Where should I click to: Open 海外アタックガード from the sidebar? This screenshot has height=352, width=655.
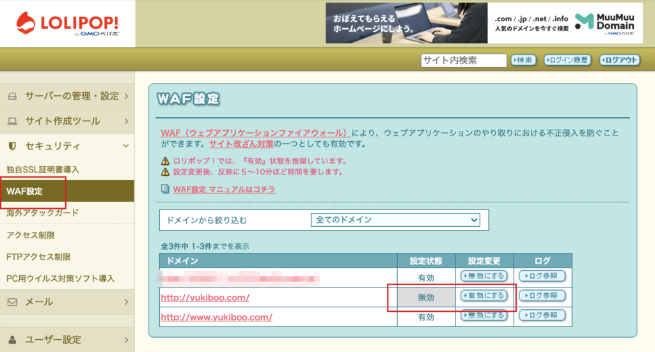pos(42,212)
